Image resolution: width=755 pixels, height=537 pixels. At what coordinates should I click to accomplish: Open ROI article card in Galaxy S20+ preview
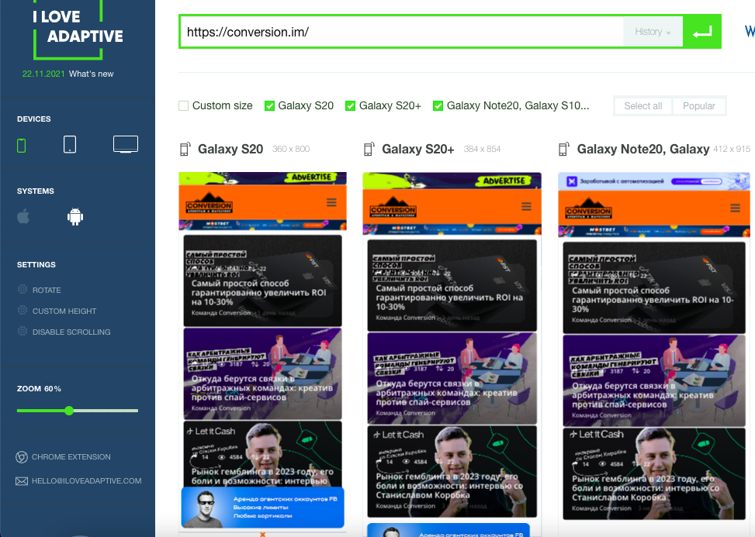click(x=452, y=286)
